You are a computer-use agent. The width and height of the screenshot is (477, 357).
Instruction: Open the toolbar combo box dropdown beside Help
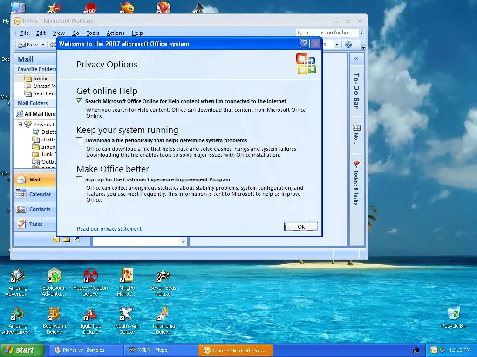[x=337, y=45]
